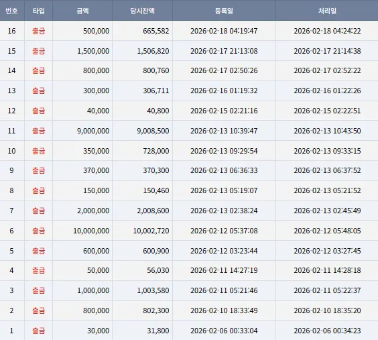The width and height of the screenshot is (378, 340).
Task: Select the amount 150,000 in row 8
Action: [x=97, y=190]
